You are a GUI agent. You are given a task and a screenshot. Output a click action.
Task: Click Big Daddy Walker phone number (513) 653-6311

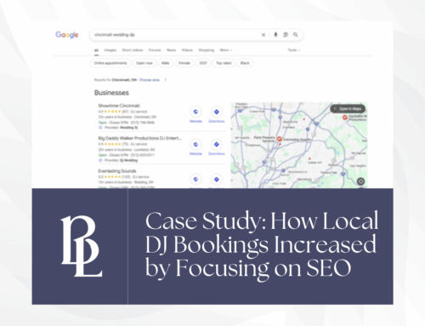(x=143, y=155)
